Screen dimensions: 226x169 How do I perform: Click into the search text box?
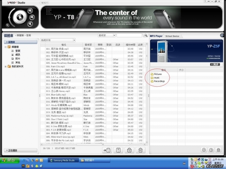(129, 35)
